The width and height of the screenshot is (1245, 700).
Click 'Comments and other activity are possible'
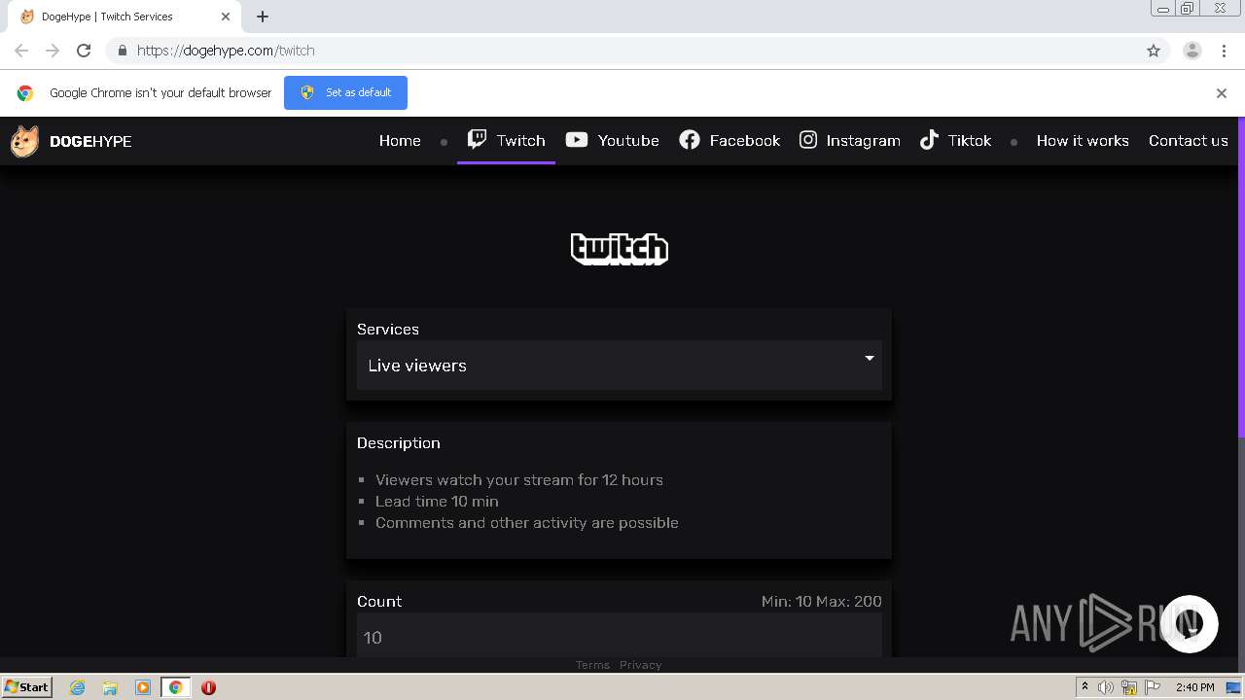[527, 522]
